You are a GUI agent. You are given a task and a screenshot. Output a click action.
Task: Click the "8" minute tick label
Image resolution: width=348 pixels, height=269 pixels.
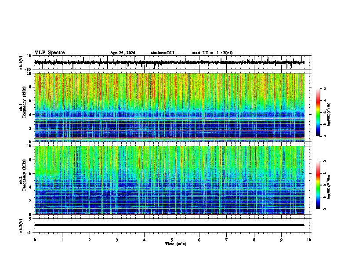(x=254, y=240)
